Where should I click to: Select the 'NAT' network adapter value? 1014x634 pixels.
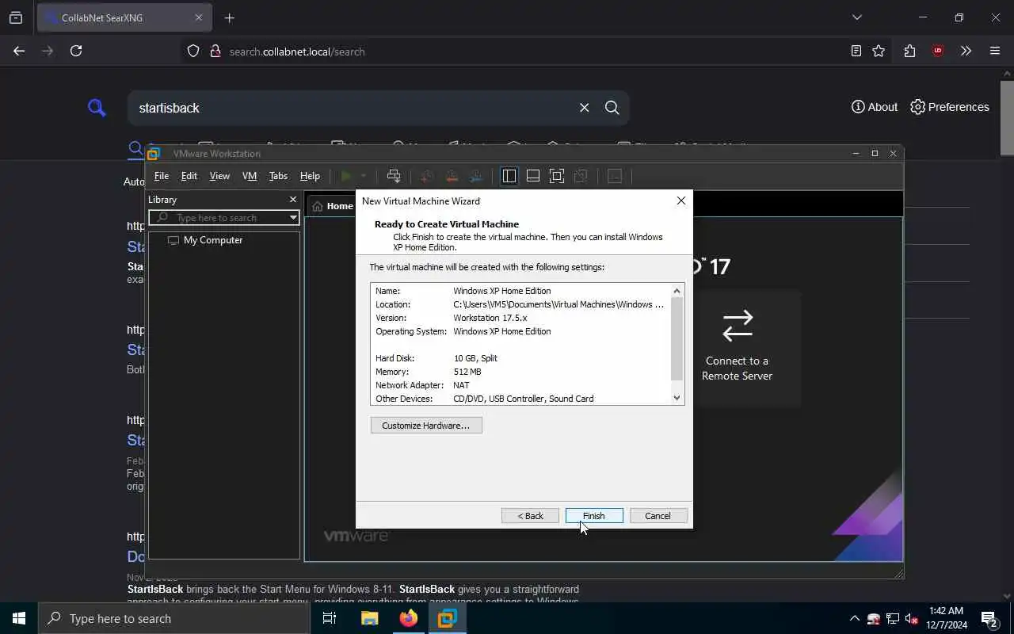tap(461, 385)
